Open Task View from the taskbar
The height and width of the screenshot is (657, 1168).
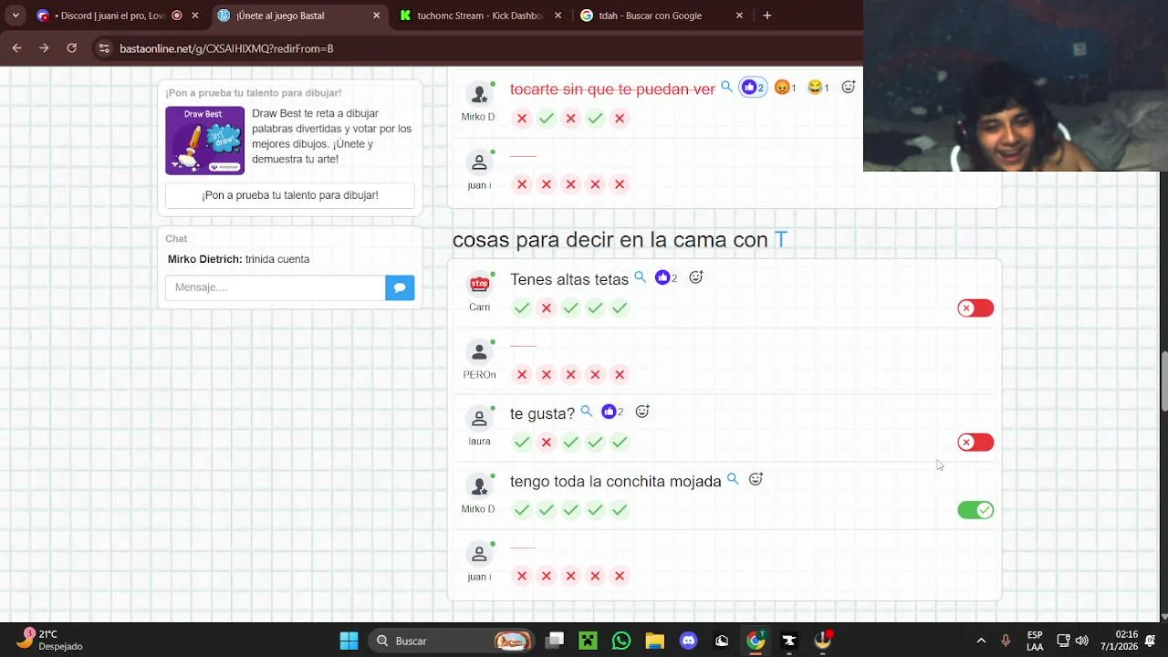point(555,641)
